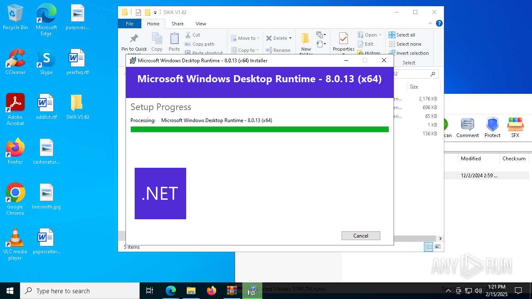Click the Quick Access Toolbar properties icon

point(138,12)
